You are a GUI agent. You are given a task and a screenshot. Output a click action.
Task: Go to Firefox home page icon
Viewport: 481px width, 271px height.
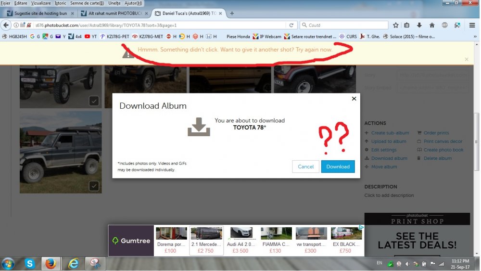click(x=432, y=25)
